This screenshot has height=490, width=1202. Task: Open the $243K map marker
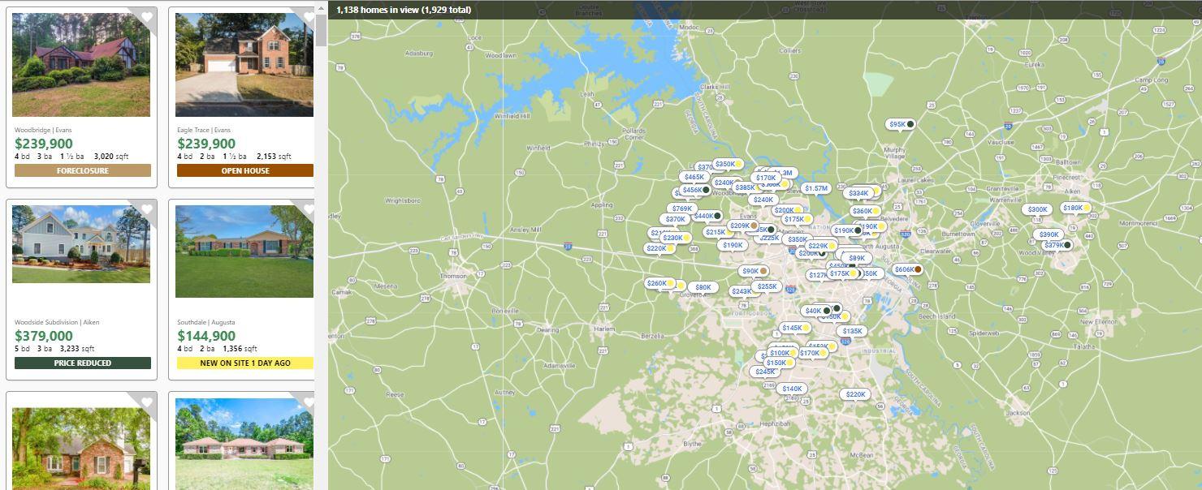742,291
